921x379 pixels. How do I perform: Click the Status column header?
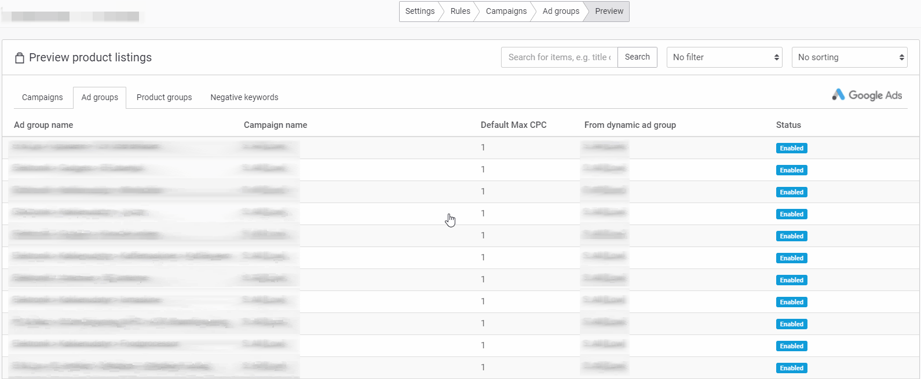[788, 125]
